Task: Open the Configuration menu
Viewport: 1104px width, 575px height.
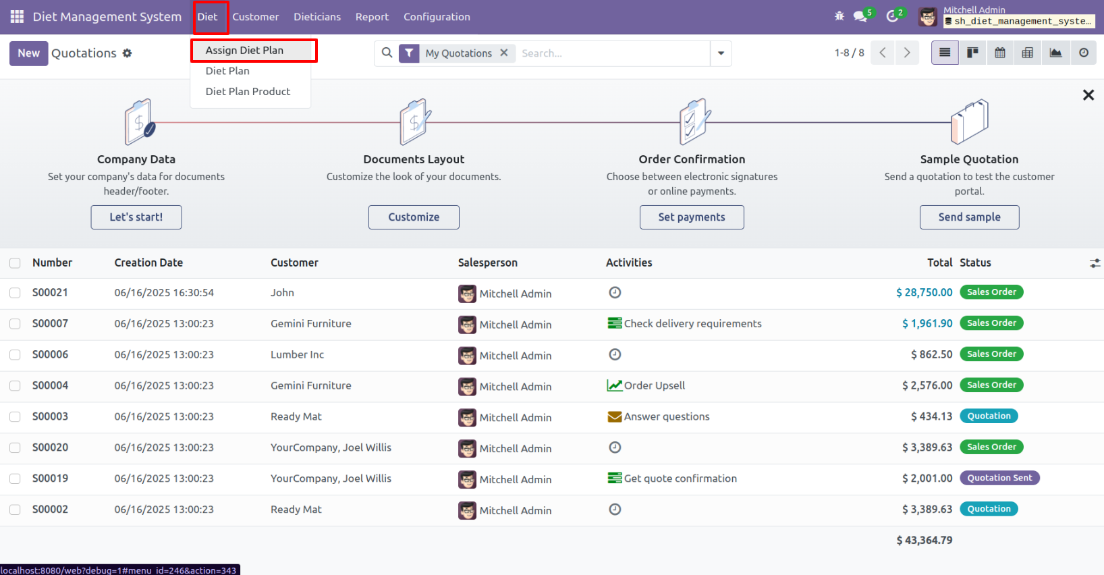Action: point(437,17)
